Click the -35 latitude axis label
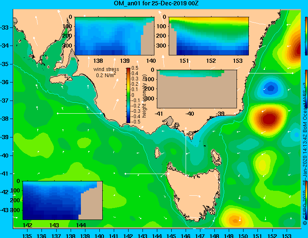Image resolution: width=308 pixels, height=238 pixels. pyautogui.click(x=5, y=64)
